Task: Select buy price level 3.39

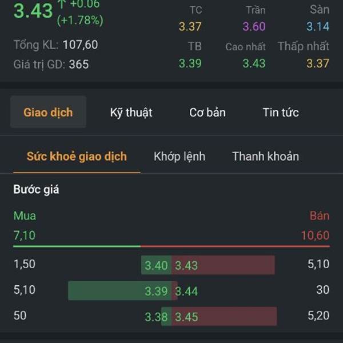Action: [x=156, y=291]
